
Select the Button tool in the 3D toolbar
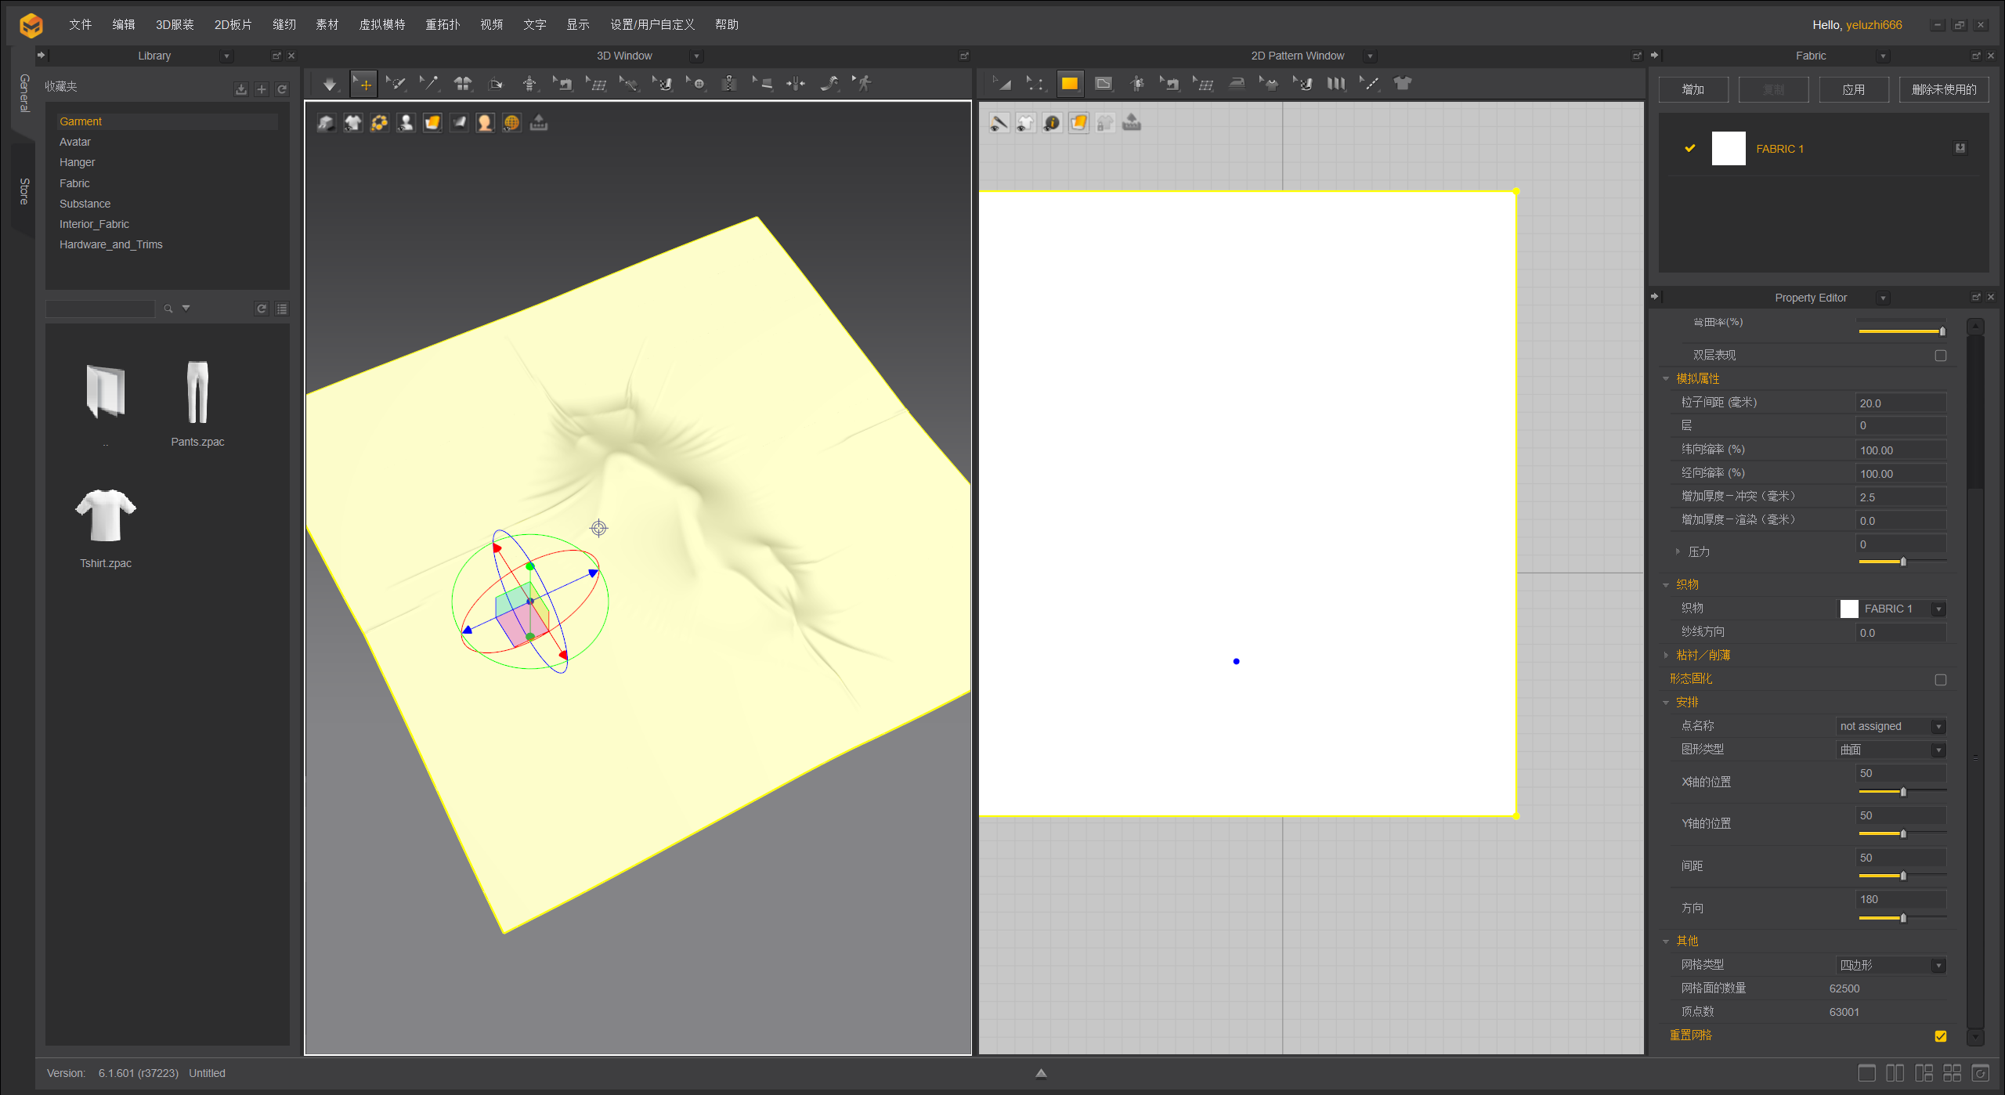click(697, 84)
